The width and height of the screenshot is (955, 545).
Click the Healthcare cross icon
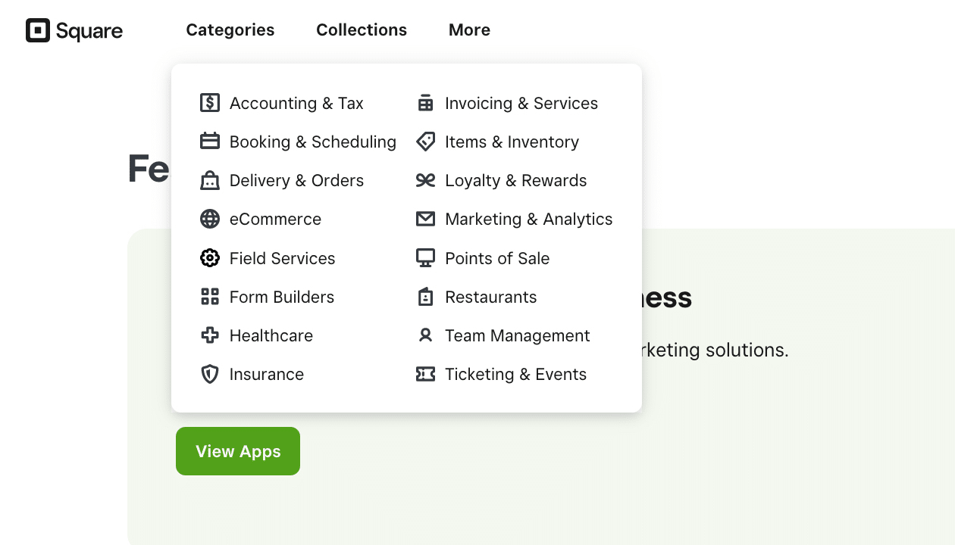click(210, 335)
